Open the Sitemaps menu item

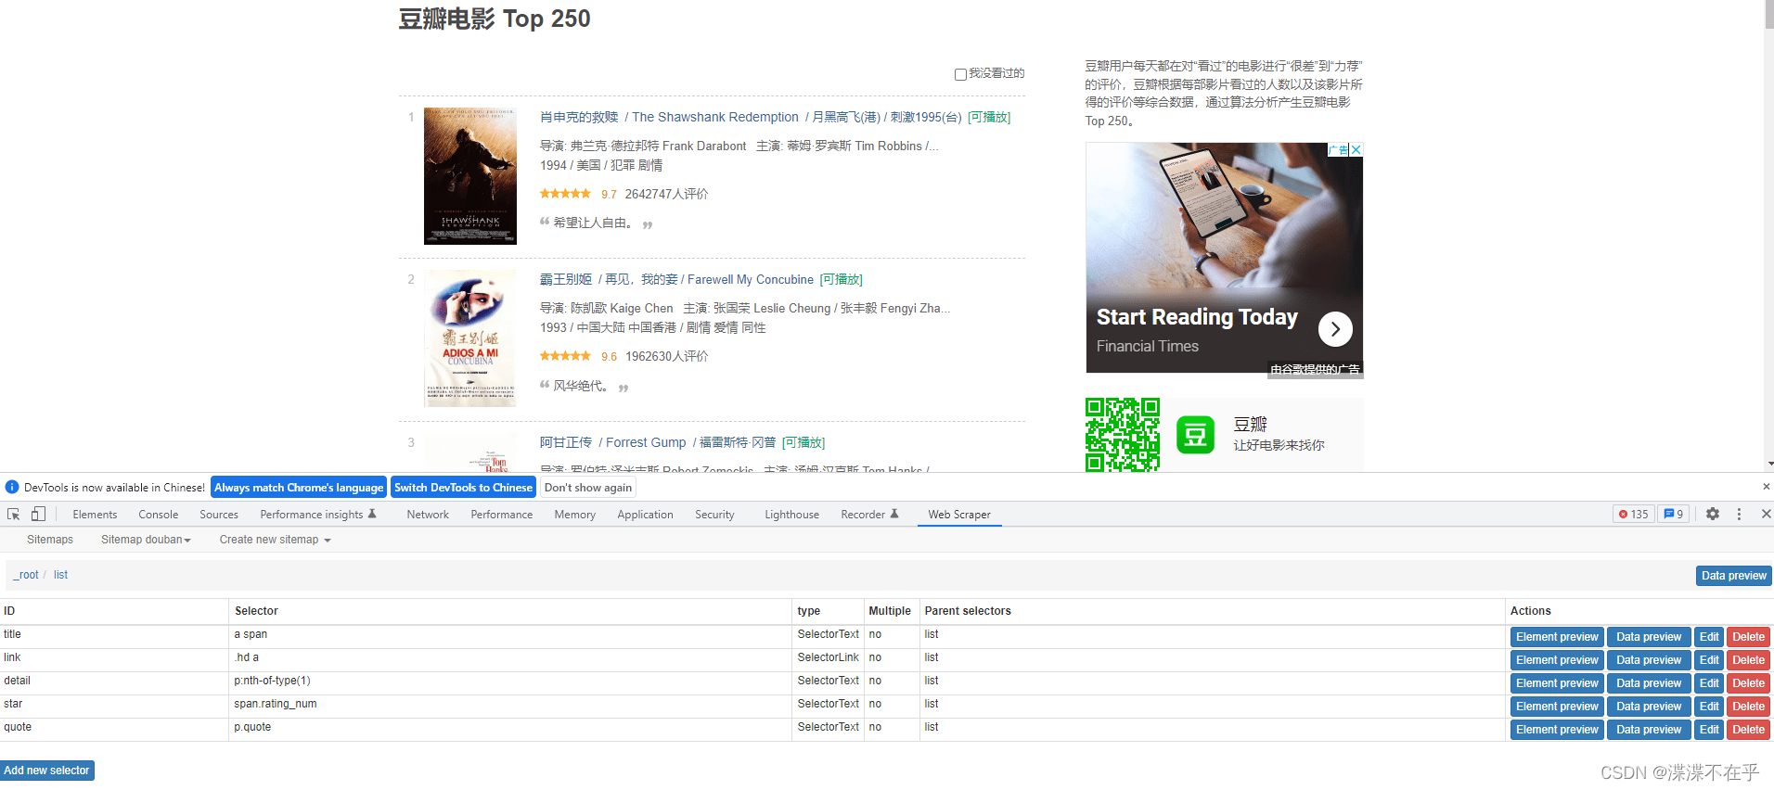click(x=50, y=540)
